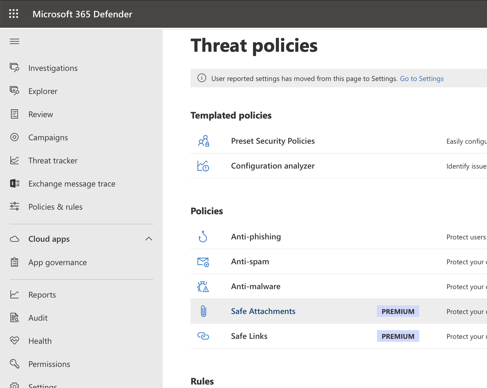The width and height of the screenshot is (487, 388).
Task: Click the Configuration analyzer chart icon
Action: click(203, 166)
